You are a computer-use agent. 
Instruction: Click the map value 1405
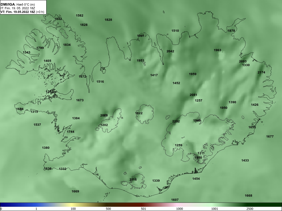tap(47, 61)
